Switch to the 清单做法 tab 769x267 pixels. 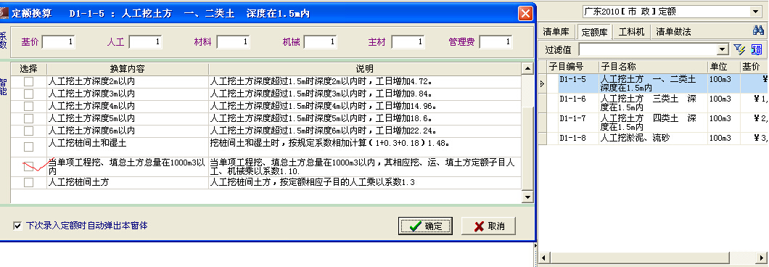click(673, 32)
